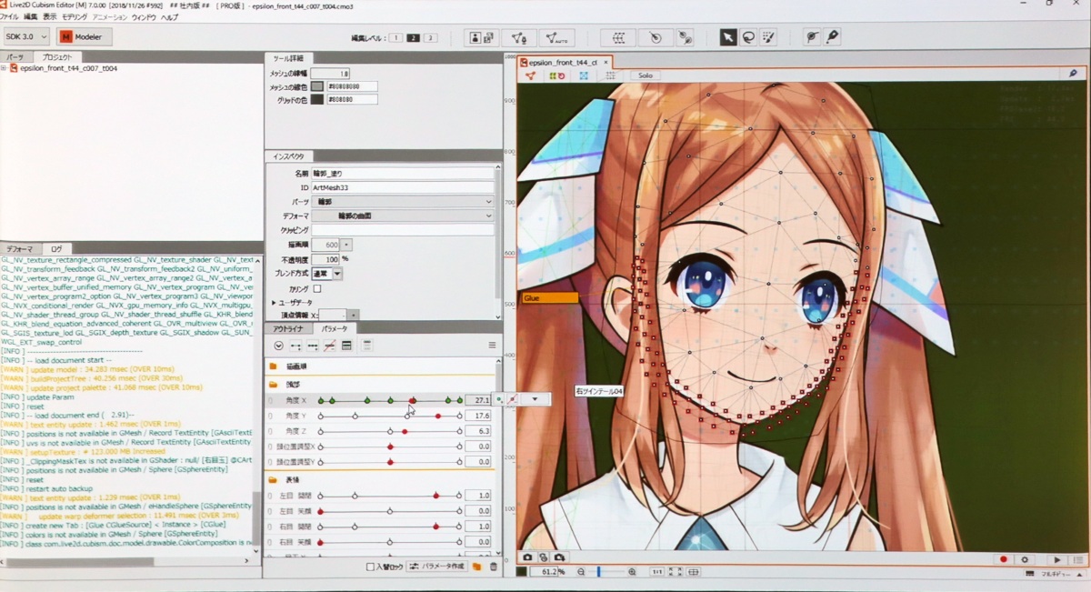Click the パラメータ作成 button
Viewport: 1091px width, 592px height.
(x=437, y=567)
